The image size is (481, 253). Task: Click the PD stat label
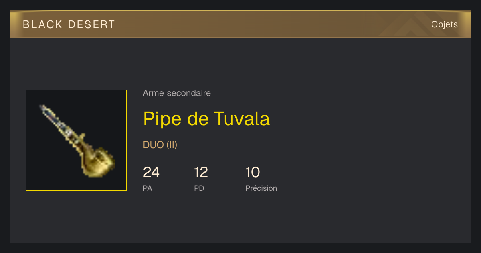click(199, 188)
